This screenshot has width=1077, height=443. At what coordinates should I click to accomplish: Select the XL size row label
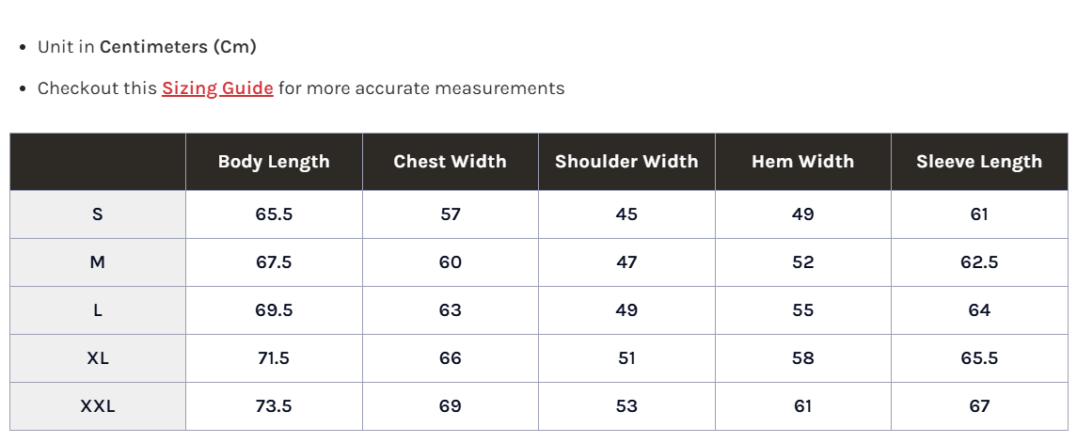[98, 358]
